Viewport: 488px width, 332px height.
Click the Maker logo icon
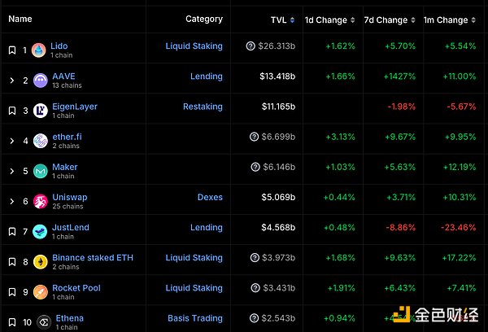click(39, 171)
